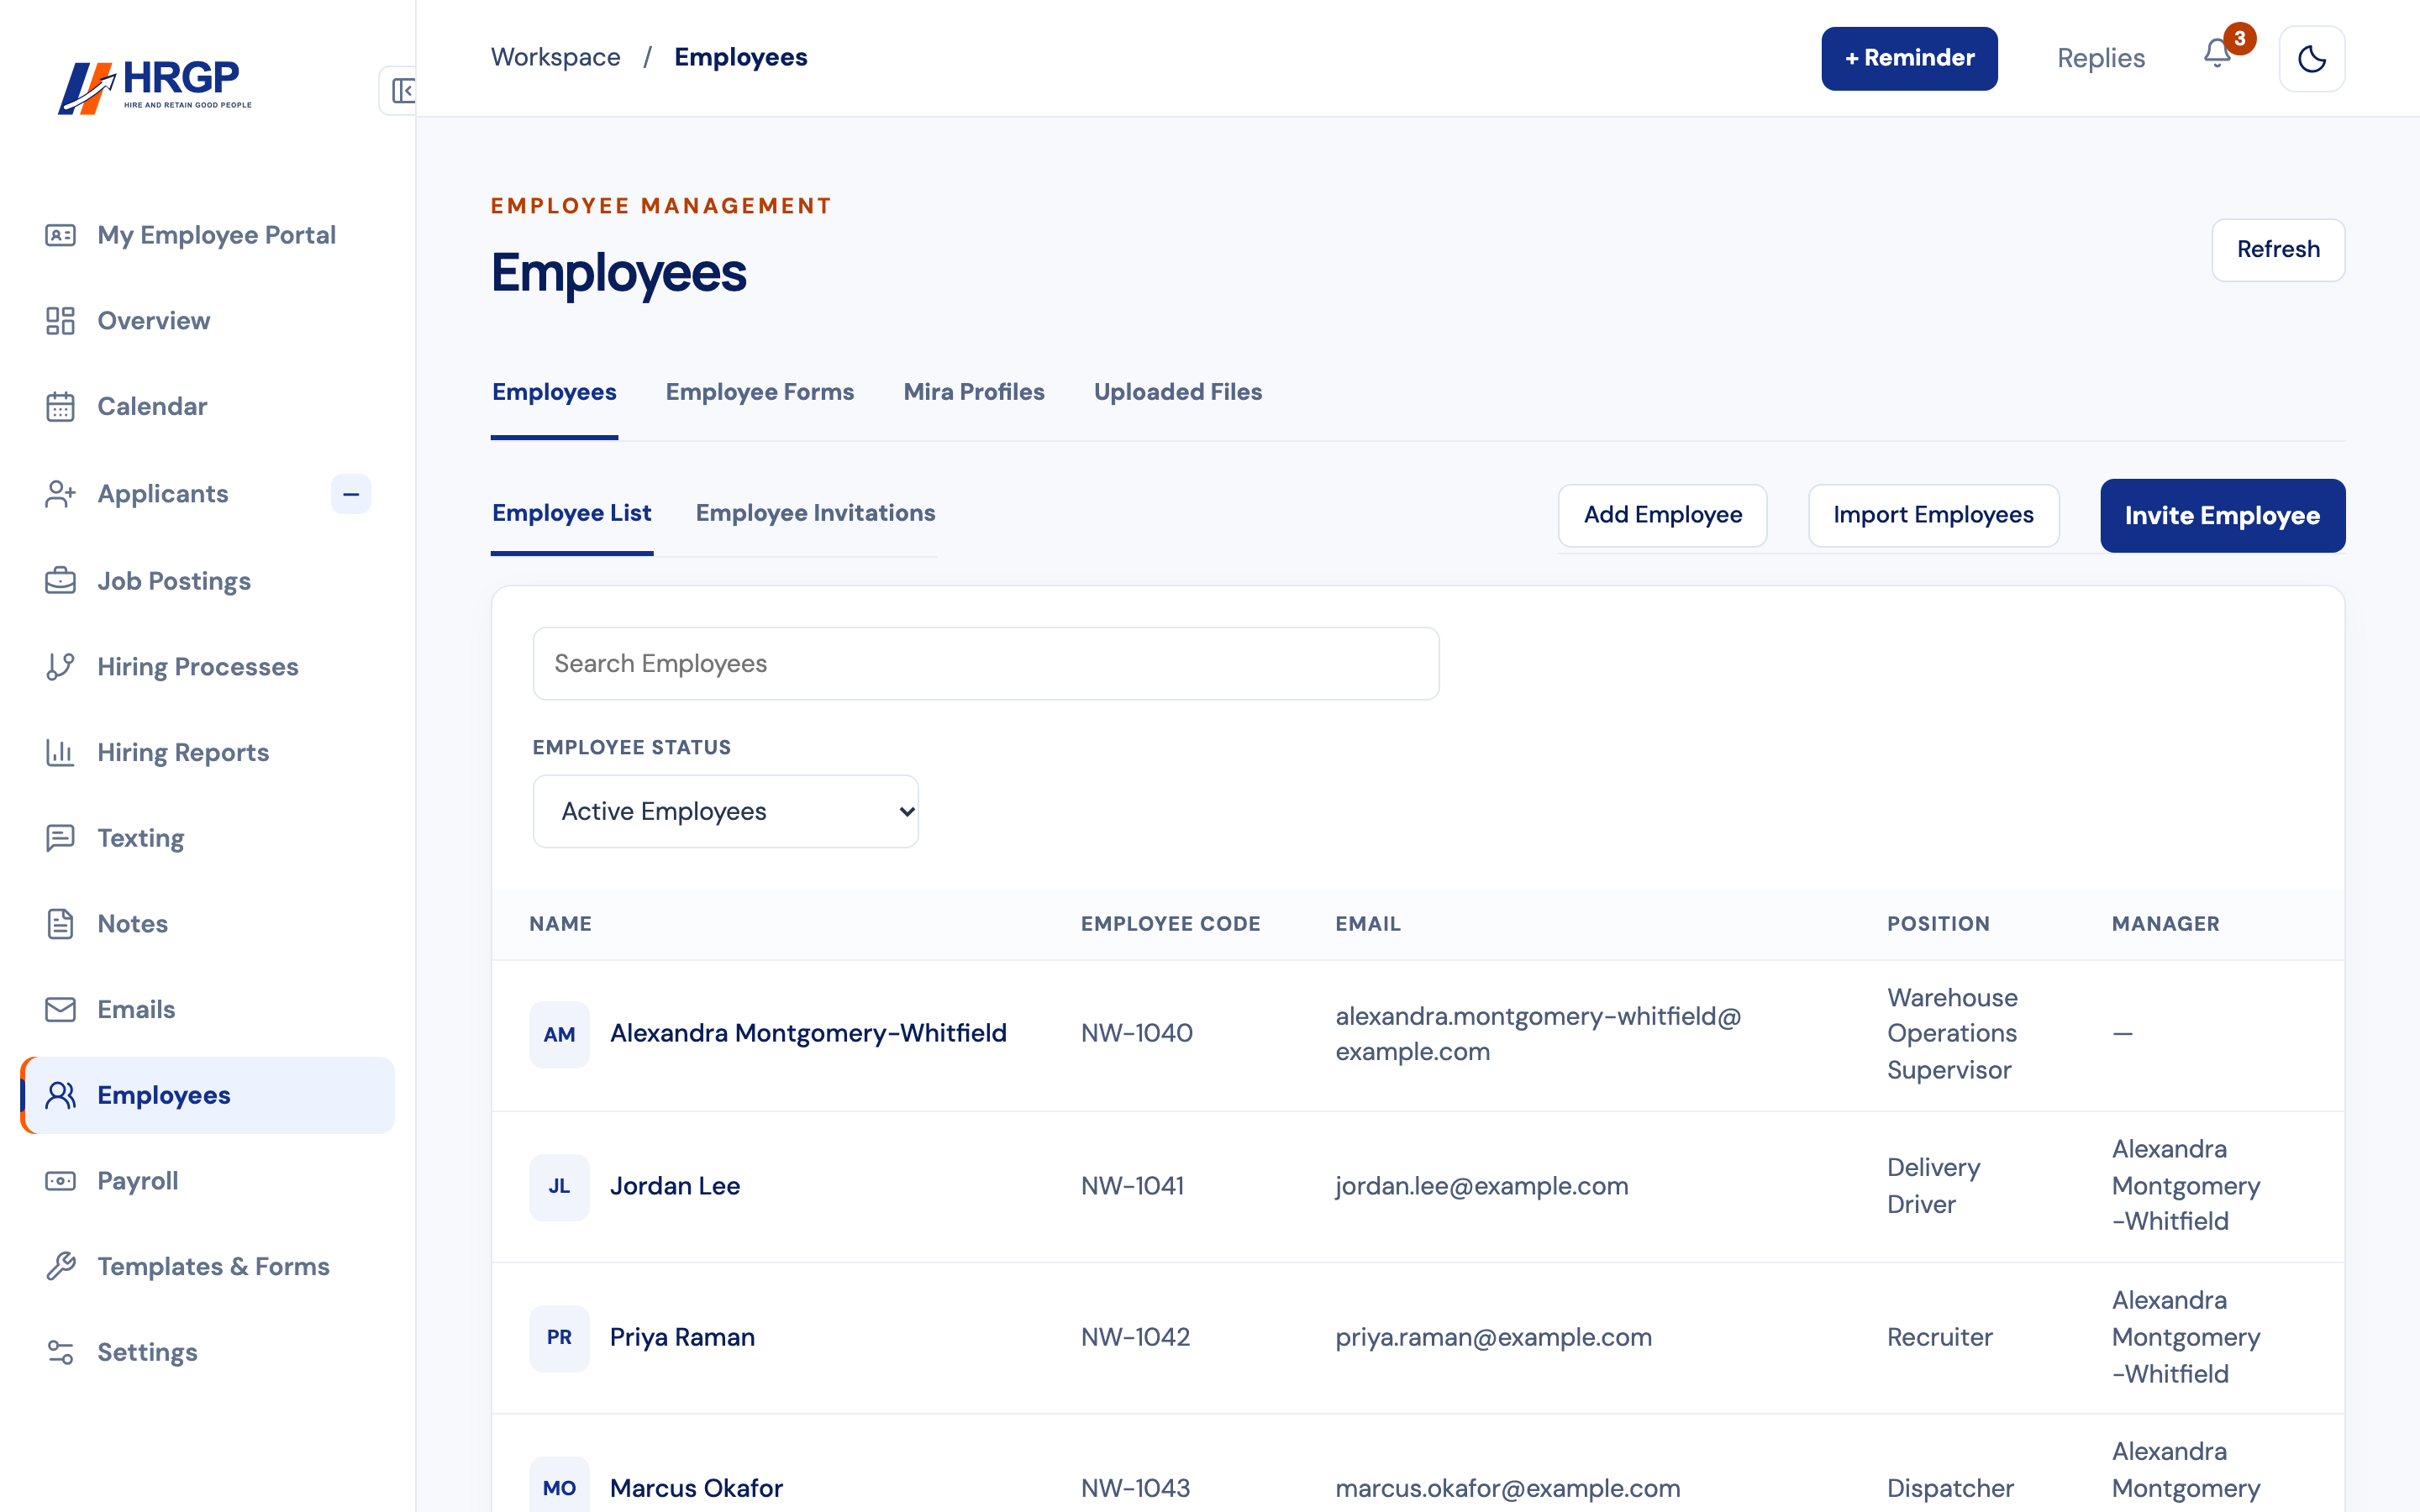The height and width of the screenshot is (1512, 2420).
Task: Open the Employee Invitations subtab
Action: tap(815, 513)
